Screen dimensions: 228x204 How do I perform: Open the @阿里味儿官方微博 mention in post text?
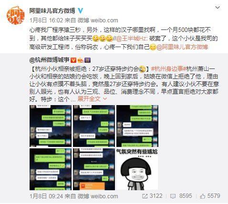[x=182, y=47]
